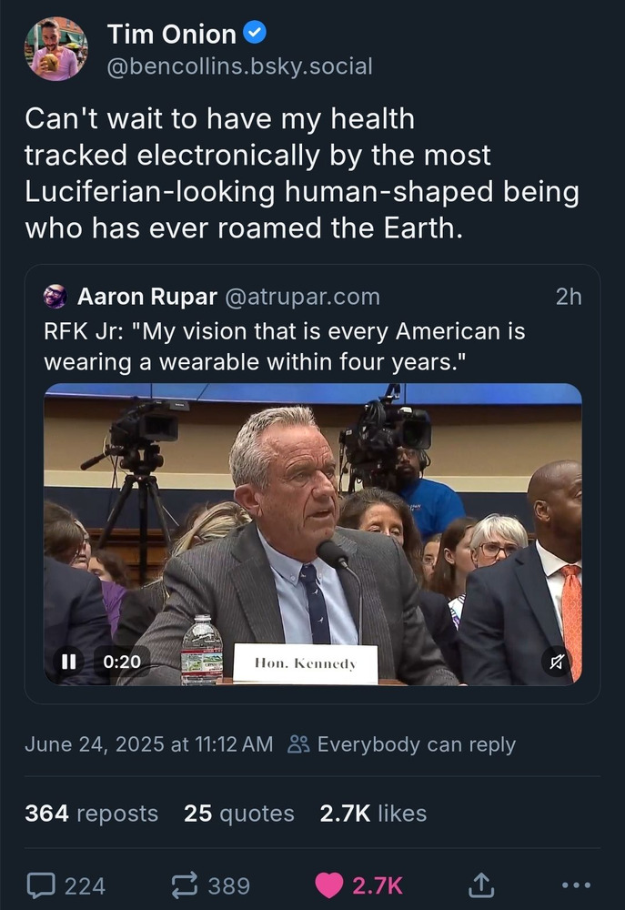Screen dimensions: 625x910
Task: Click the blue verified checkmark badge
Action: coord(255,33)
